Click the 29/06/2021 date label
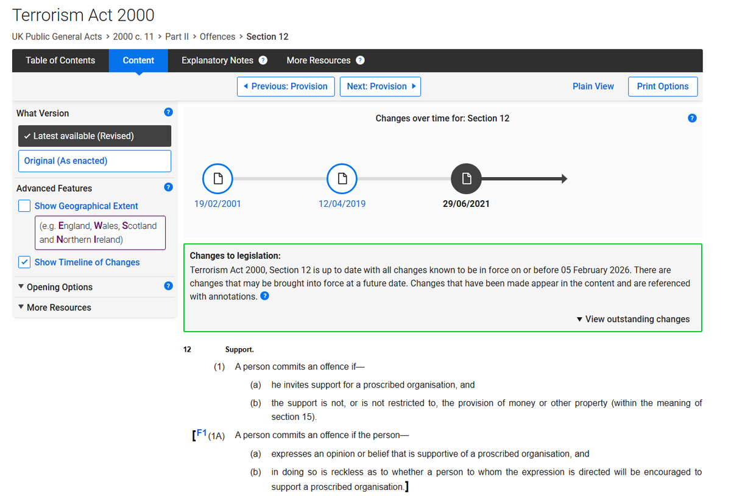The height and width of the screenshot is (496, 731). [x=466, y=204]
